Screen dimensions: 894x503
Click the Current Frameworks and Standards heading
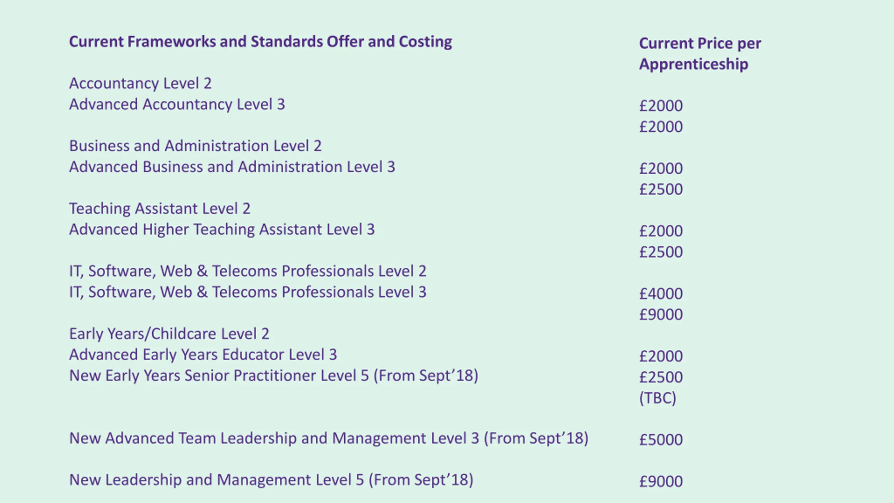(261, 42)
